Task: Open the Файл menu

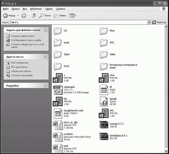Action: 6,9
